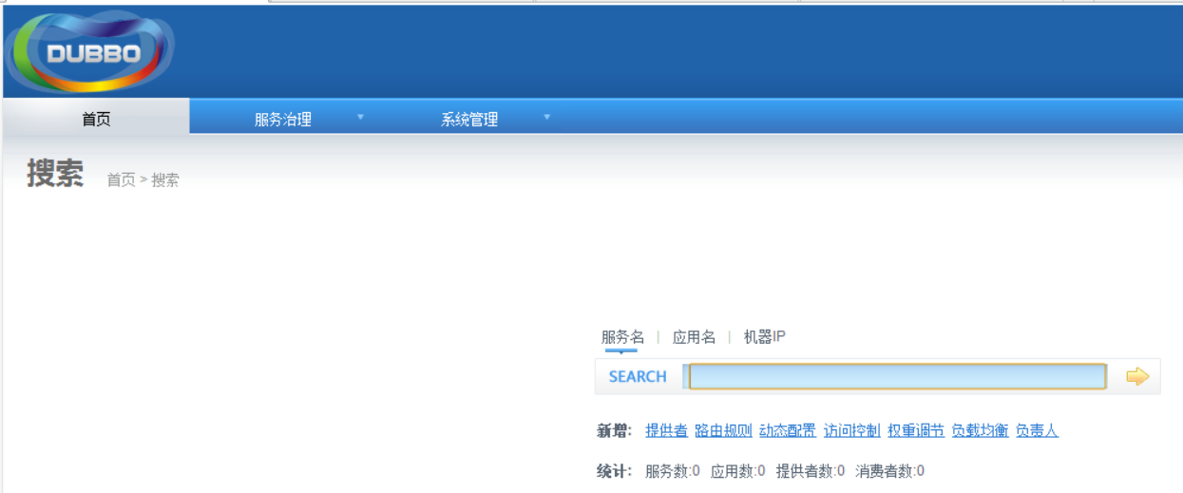The image size is (1183, 493).
Task: Expand the 系统管理 dropdown arrow
Action: coord(546,118)
